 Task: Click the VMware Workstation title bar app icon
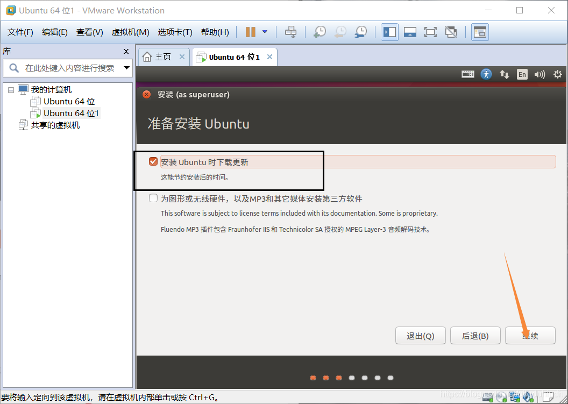[11, 10]
